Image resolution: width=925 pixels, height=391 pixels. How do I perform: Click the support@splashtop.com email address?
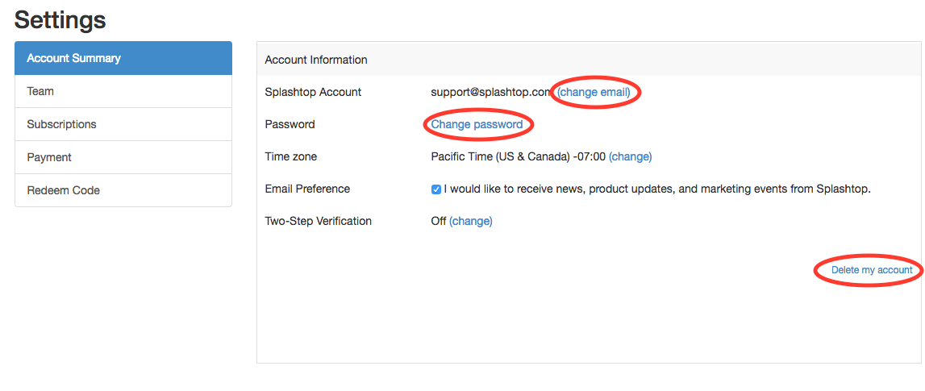pyautogui.click(x=490, y=92)
